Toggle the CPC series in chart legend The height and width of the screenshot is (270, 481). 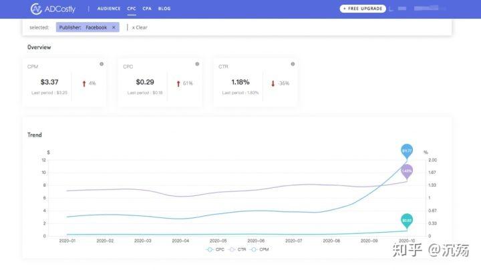tap(216, 249)
